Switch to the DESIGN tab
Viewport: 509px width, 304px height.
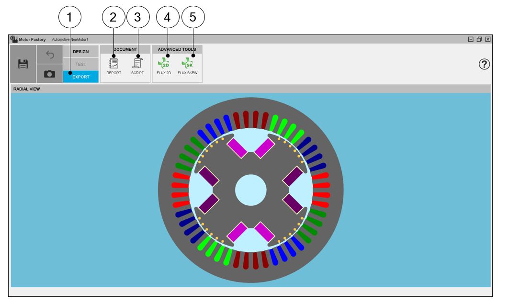[80, 52]
